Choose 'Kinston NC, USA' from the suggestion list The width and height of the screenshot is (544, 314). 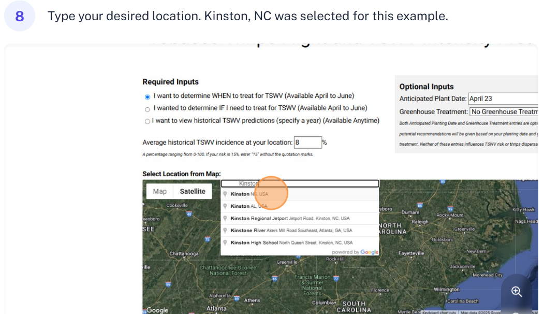(254, 194)
